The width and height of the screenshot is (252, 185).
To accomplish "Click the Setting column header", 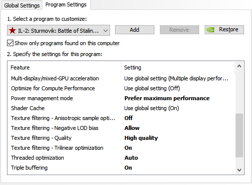I will click(x=132, y=67).
